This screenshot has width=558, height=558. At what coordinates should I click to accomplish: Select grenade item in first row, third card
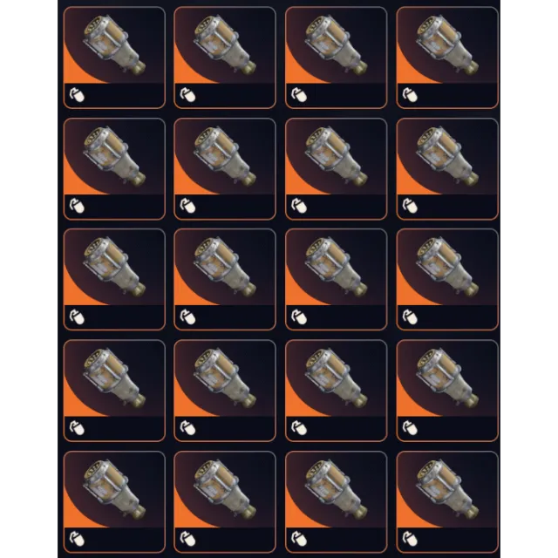[x=336, y=44]
